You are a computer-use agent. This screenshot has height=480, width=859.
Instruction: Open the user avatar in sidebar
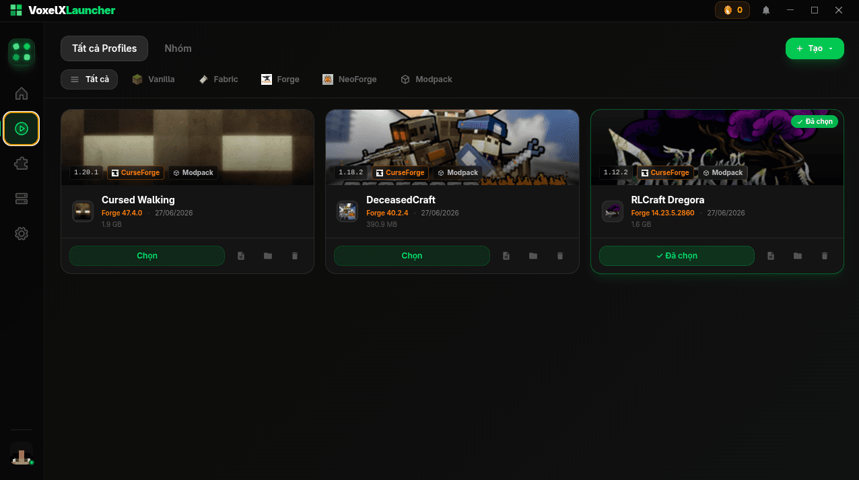click(x=22, y=453)
